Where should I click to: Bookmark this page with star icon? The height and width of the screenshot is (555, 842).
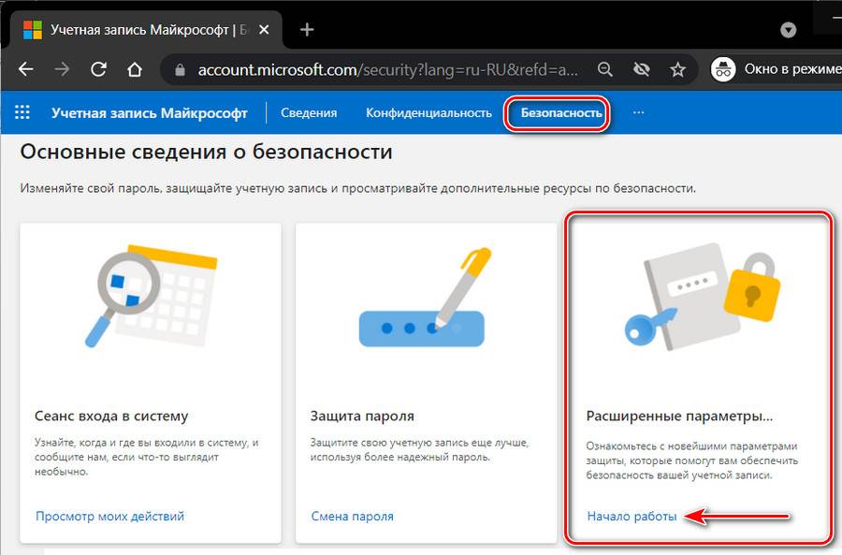[677, 69]
